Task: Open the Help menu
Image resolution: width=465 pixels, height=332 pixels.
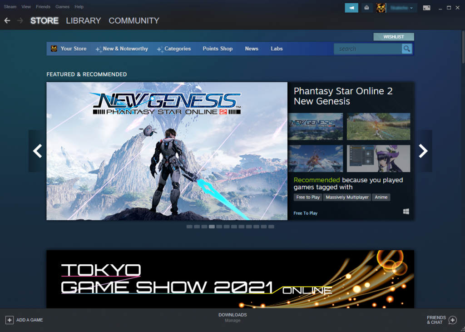Action: point(79,6)
